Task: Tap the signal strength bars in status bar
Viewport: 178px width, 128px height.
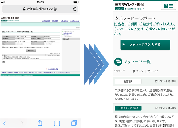Action: click(3, 2)
